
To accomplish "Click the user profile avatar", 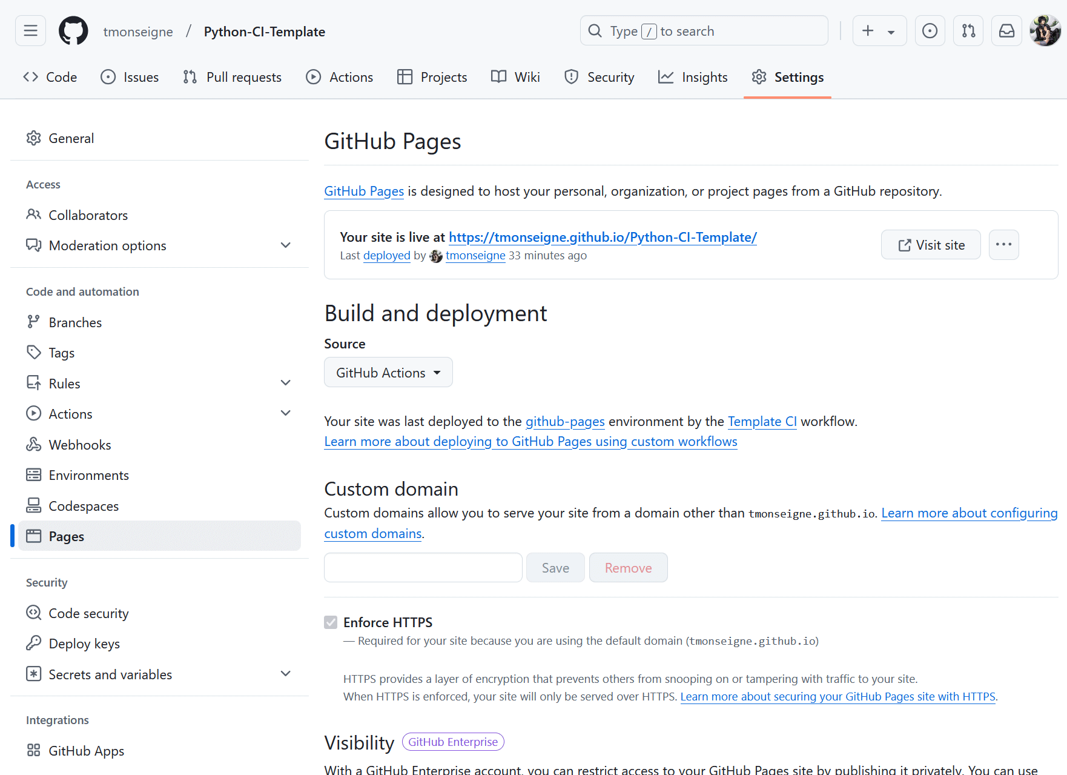I will tap(1045, 31).
